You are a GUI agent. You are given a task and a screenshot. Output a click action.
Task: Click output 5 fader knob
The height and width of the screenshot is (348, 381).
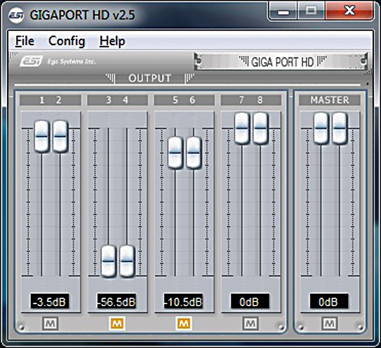[175, 153]
